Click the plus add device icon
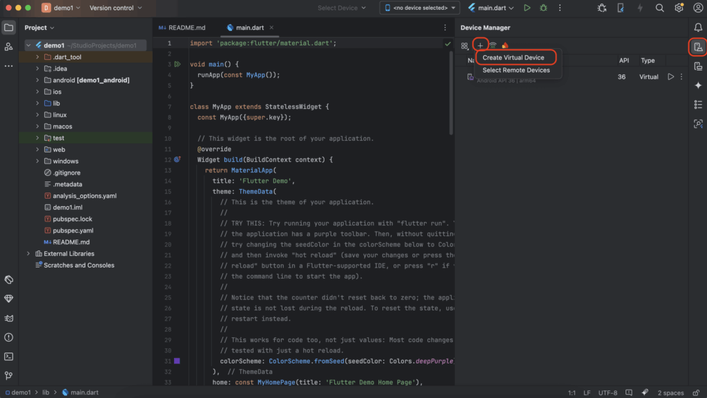 pos(481,46)
